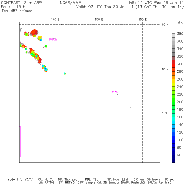Click the '3.0 km' resolution text
The image size is (185, 185).
click(x=139, y=179)
